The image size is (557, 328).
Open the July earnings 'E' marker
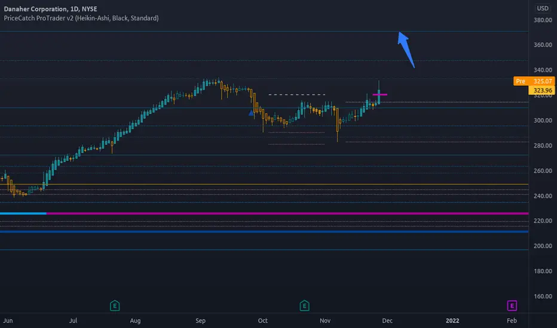pyautogui.click(x=115, y=306)
